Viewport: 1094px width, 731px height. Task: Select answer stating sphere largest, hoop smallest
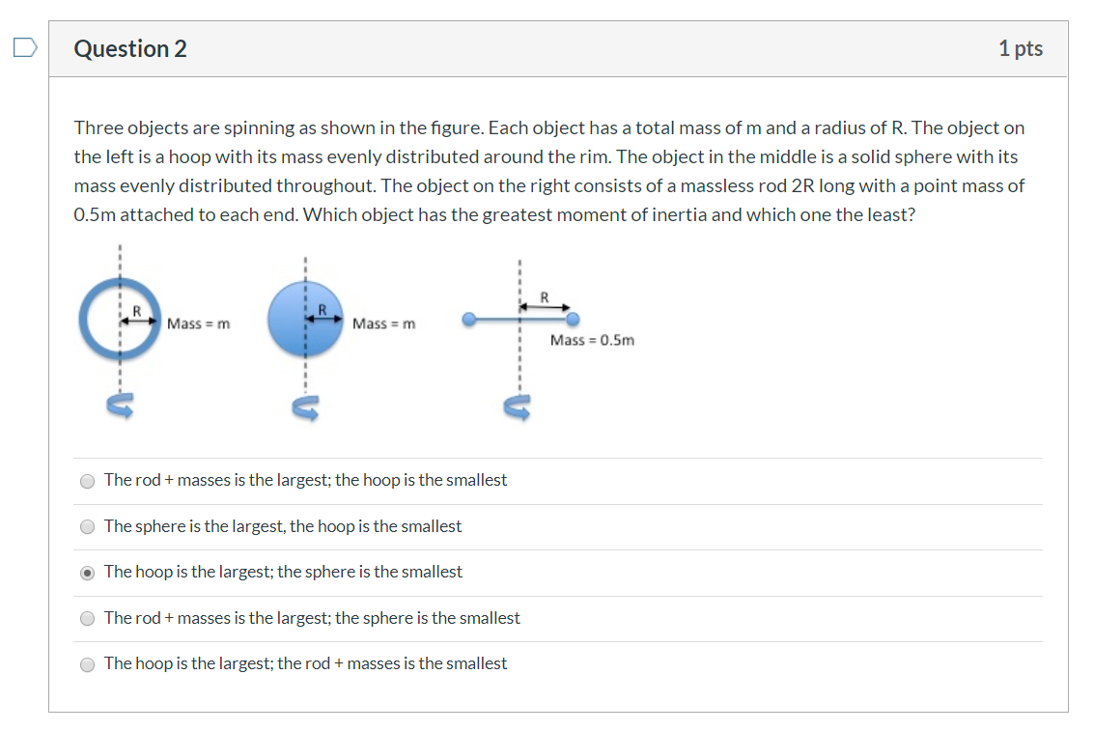pos(87,526)
